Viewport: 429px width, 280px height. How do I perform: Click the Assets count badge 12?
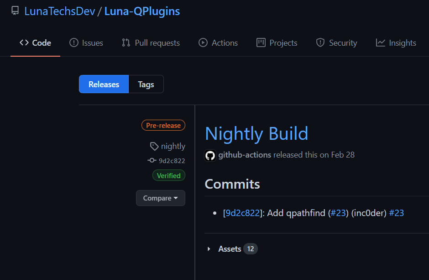[251, 249]
